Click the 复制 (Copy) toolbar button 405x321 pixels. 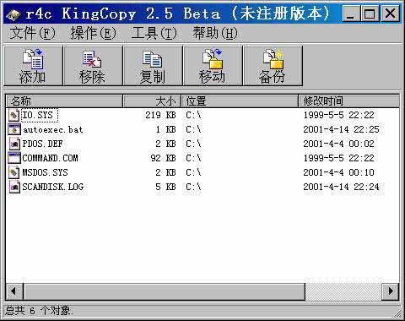coord(154,66)
